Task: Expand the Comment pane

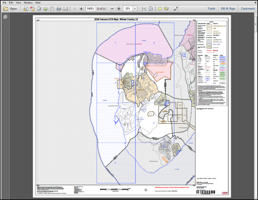Action: 248,9
